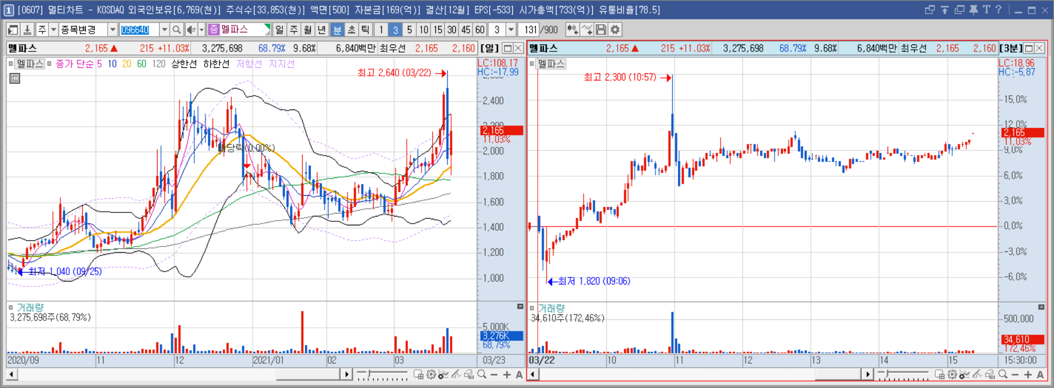
Task: Click the pin icon in title bar
Action: 973,9
